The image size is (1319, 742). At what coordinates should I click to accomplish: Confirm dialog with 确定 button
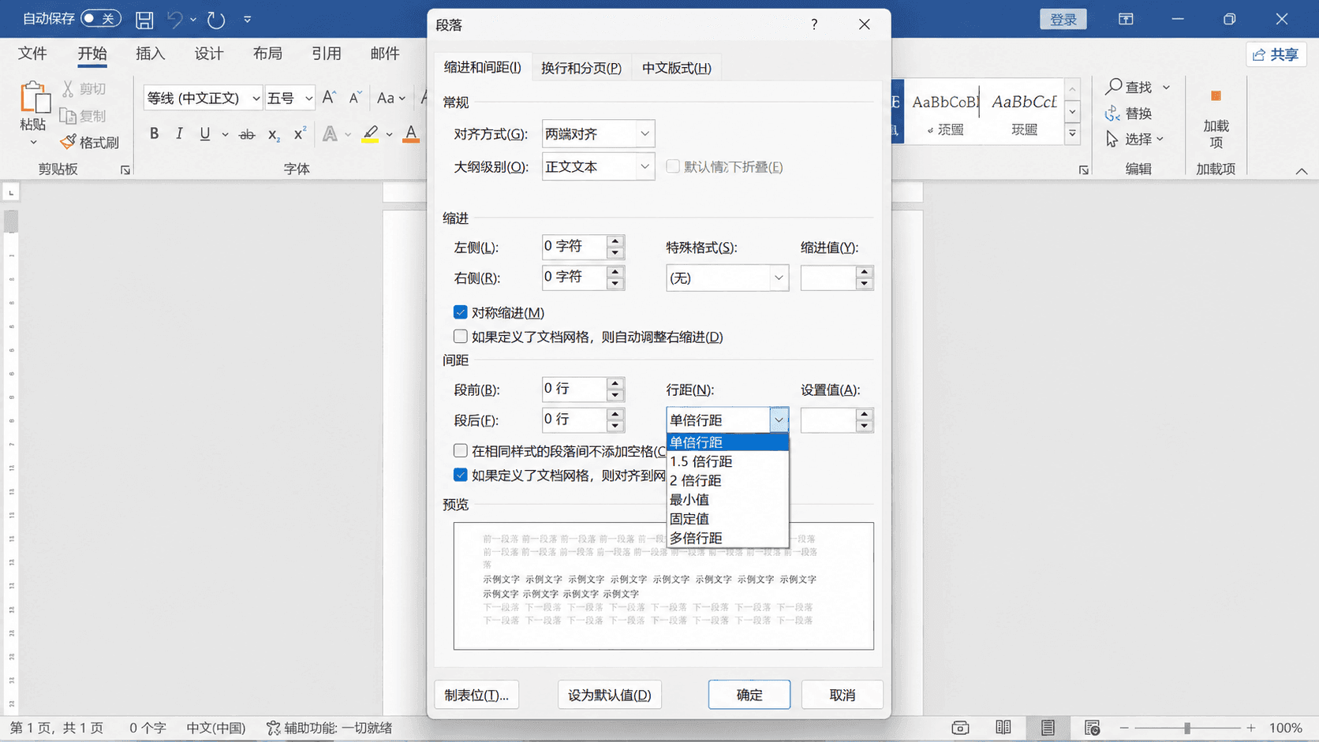coord(749,695)
